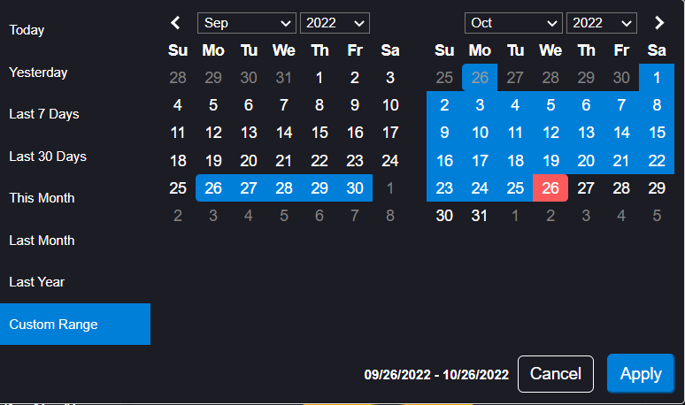Expand the right calendar's 2022 year dropdown
685x405 pixels.
(x=602, y=23)
